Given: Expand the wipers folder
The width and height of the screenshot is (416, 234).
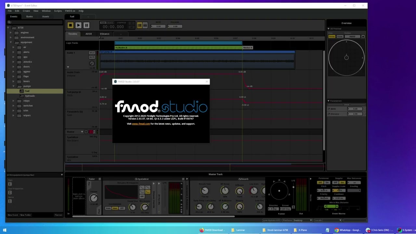Looking at the screenshot, I should pos(13,115).
